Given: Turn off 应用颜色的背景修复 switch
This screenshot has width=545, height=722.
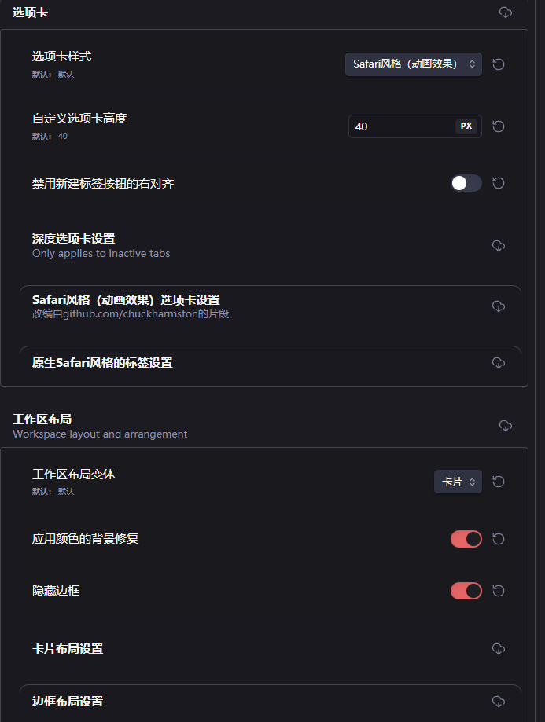Looking at the screenshot, I should point(466,539).
